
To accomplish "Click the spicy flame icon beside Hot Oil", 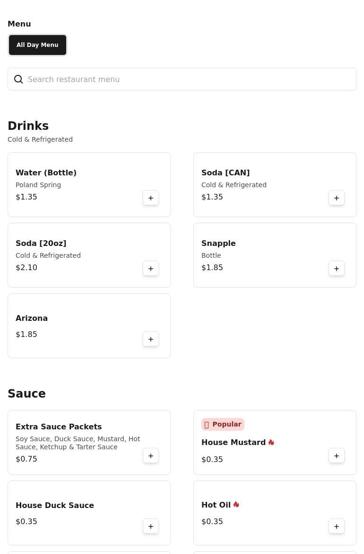I will [x=236, y=505].
